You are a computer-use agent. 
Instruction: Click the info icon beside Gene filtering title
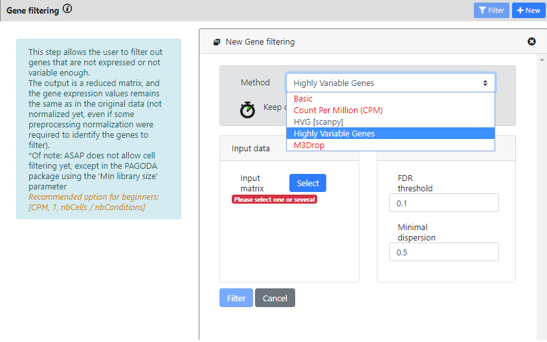tap(68, 9)
